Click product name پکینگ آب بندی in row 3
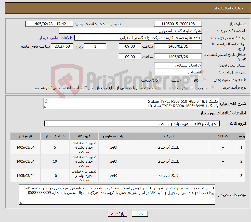Viewport: 251px width, 222px height. click(168, 176)
